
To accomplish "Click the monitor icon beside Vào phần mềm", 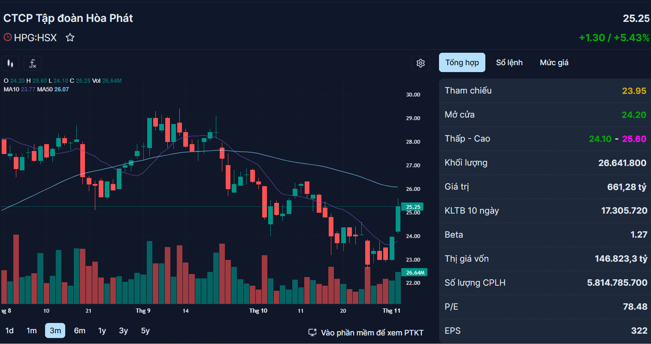I will click(x=312, y=332).
